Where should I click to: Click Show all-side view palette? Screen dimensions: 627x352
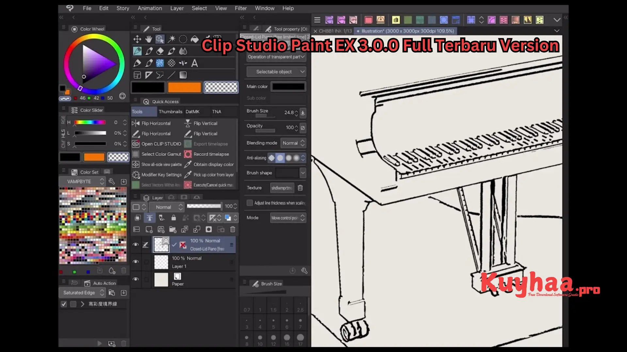(157, 165)
